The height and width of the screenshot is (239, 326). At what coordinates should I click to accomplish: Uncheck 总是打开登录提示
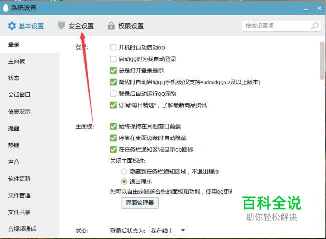click(113, 70)
